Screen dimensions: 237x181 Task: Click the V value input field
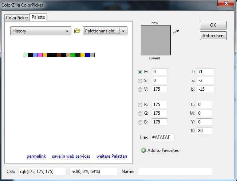point(159,89)
